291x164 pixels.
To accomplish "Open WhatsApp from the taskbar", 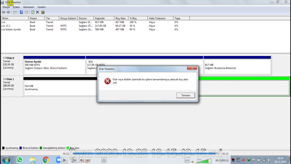I will pos(19,160).
